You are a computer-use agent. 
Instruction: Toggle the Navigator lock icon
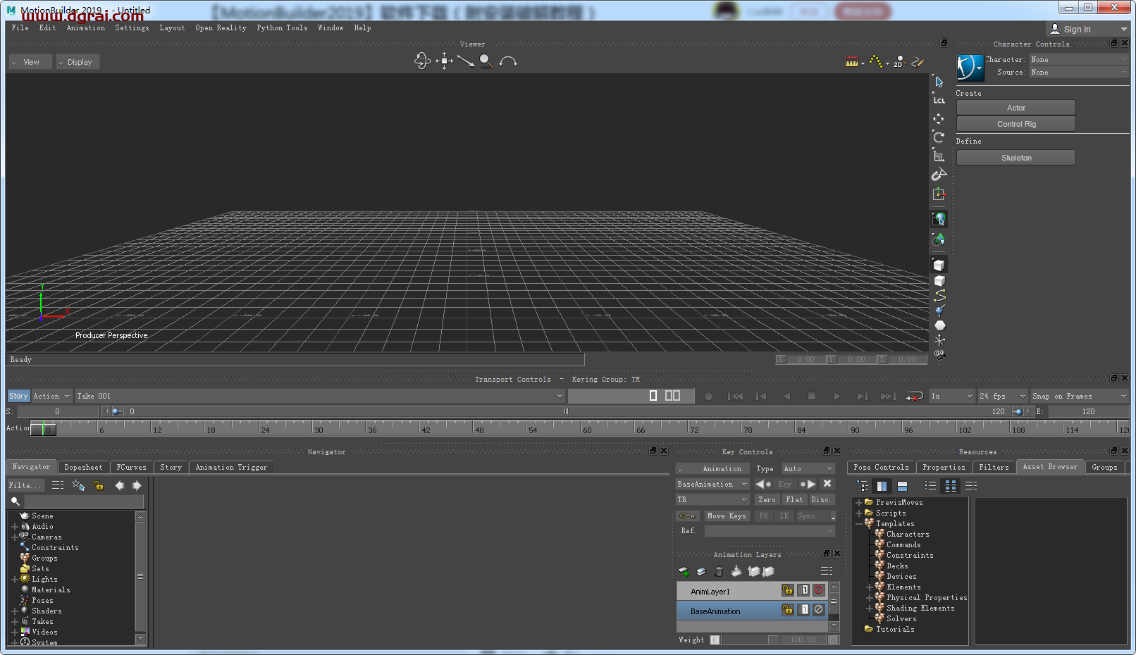click(99, 485)
